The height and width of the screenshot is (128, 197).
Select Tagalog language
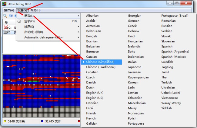167,67
